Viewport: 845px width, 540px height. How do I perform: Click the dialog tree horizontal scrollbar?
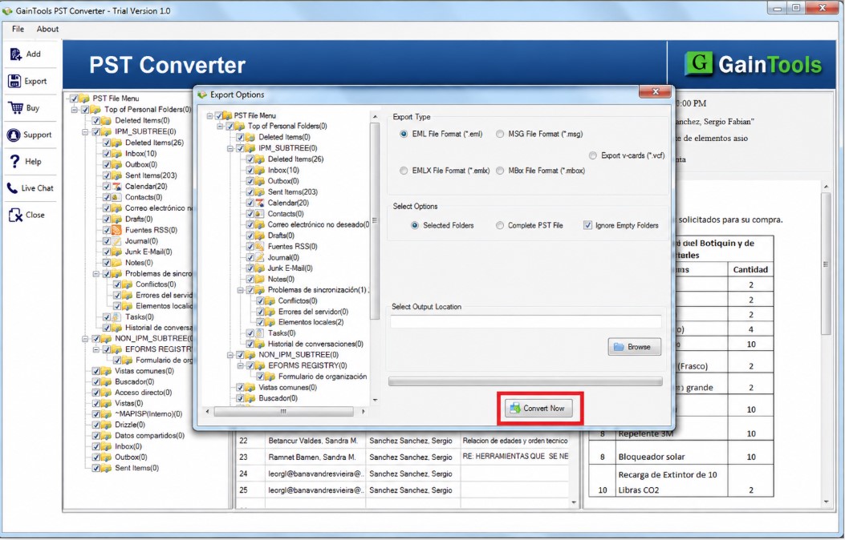[284, 412]
